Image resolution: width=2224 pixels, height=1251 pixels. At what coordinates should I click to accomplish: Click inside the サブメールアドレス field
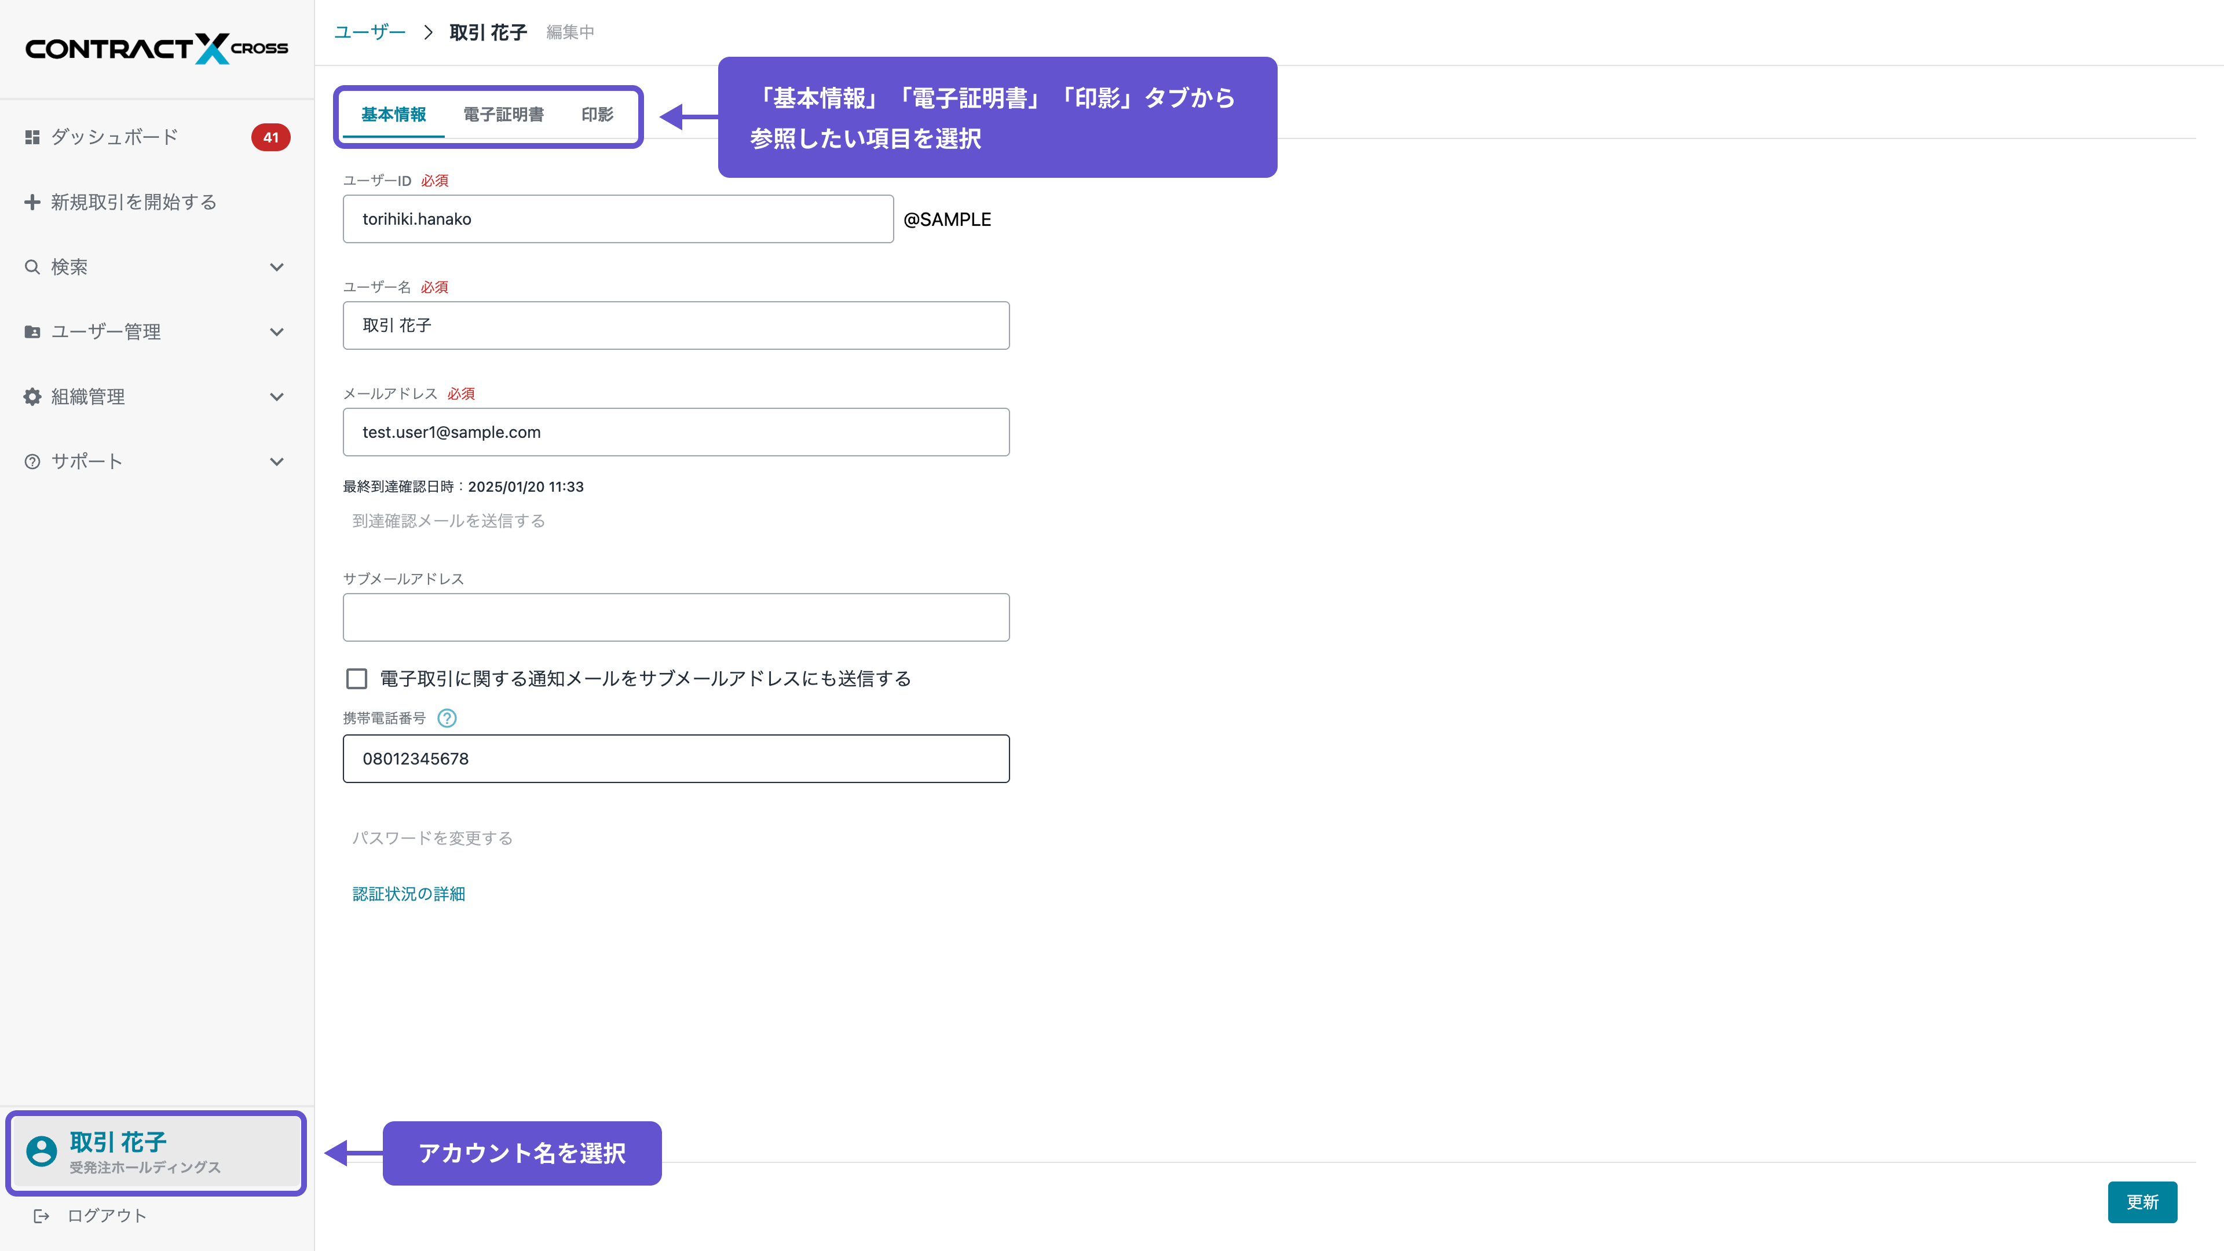[x=676, y=616]
